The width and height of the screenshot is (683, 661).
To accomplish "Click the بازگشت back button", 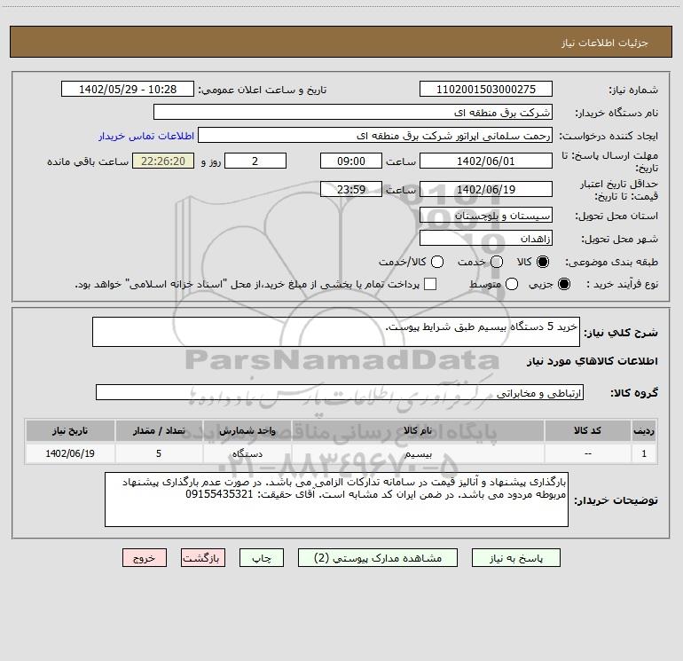I will (203, 558).
